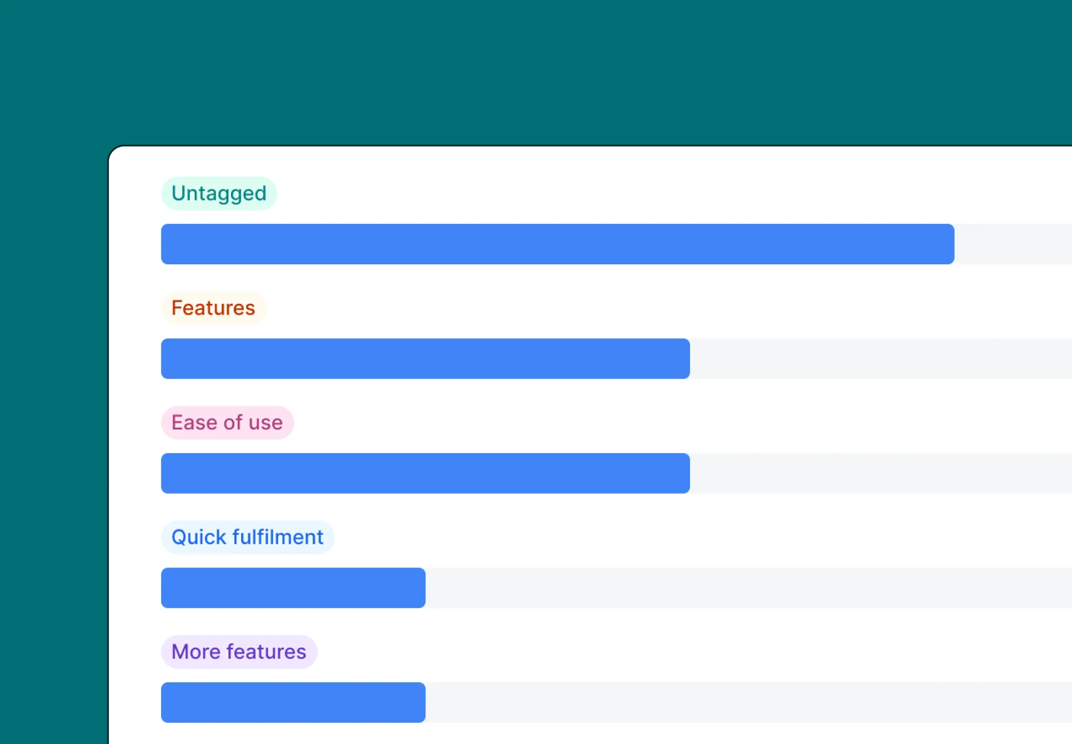This screenshot has width=1072, height=744.
Task: Click the blue Features progress bar
Action: (x=425, y=359)
